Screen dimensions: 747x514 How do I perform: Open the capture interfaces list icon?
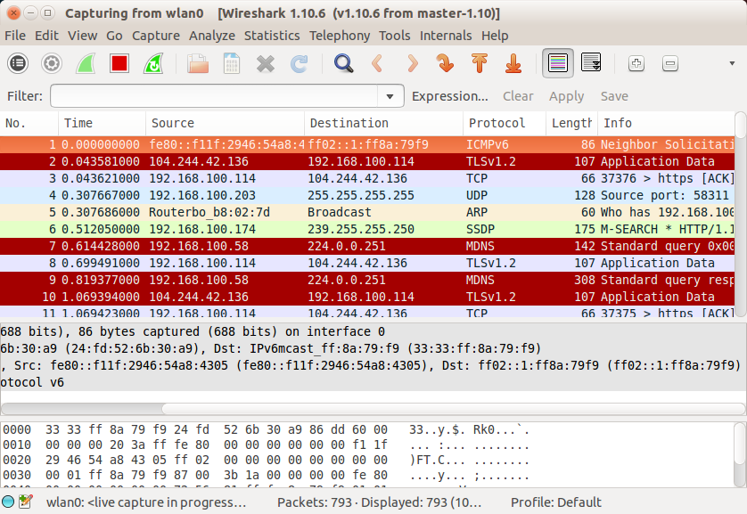[18, 63]
